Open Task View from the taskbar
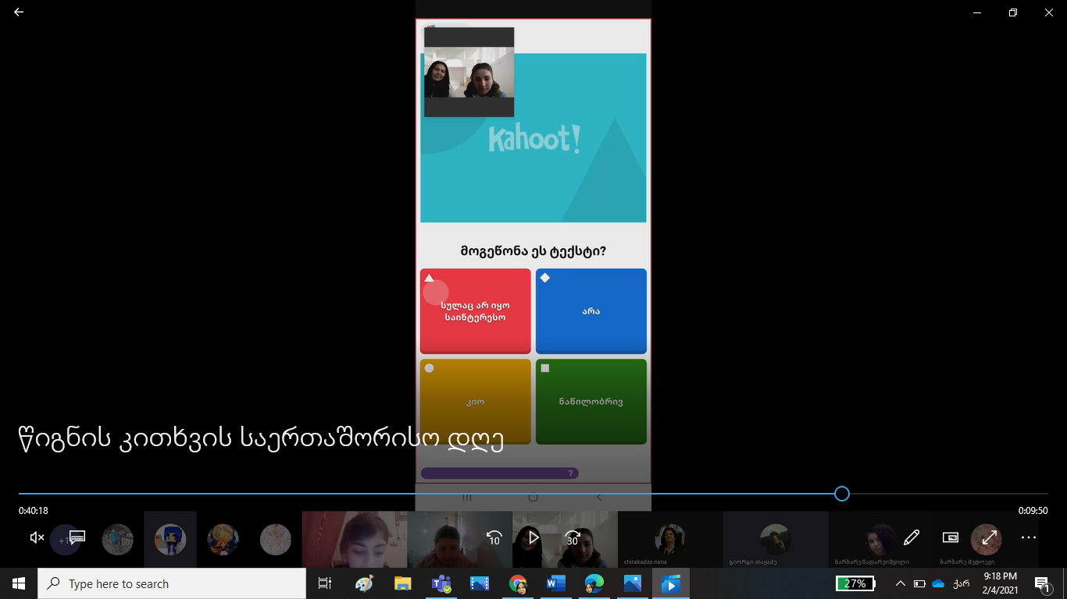 click(325, 583)
